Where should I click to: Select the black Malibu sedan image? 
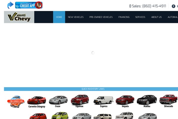pos(147,100)
